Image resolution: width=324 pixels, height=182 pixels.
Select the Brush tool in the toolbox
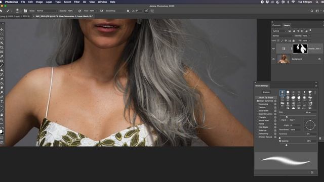click(2, 65)
